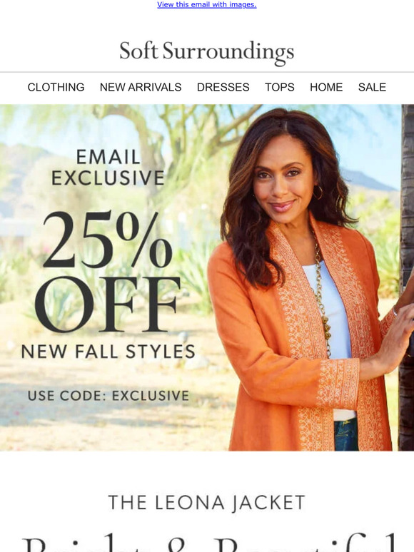414x552 pixels.
Task: Open the CLOTHING navigation item
Action: pos(56,87)
